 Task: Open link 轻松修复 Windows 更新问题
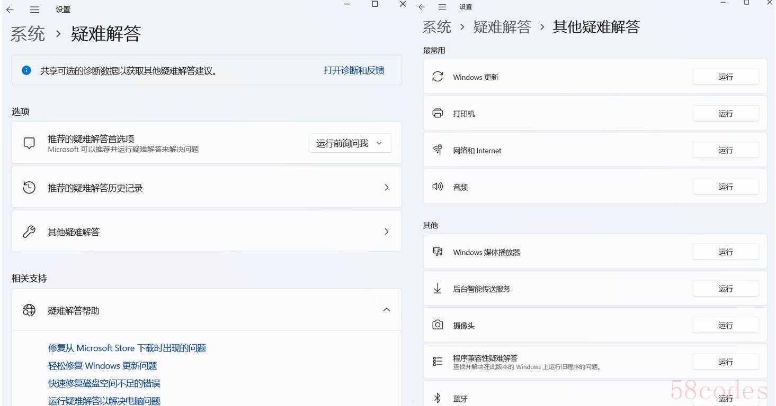[x=103, y=366]
